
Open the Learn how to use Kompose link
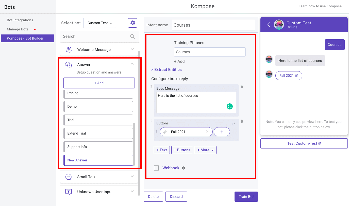(320, 6)
